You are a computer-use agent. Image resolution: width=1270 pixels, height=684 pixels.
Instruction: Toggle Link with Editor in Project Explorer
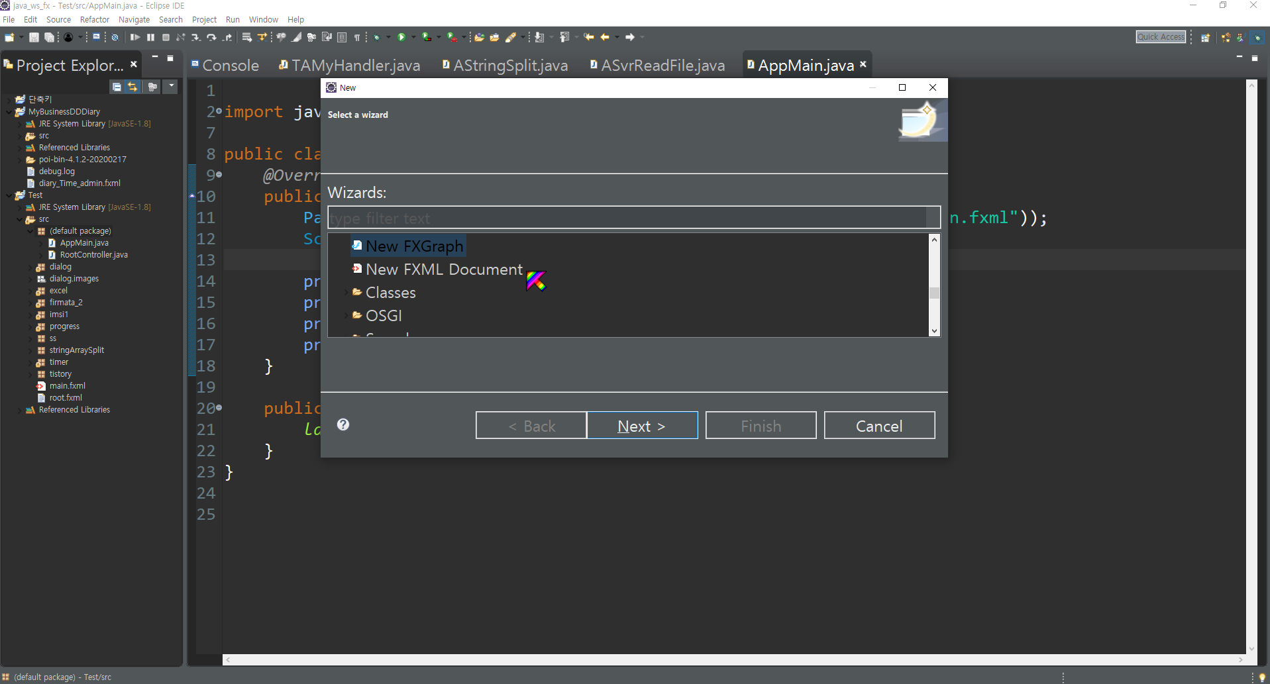[x=132, y=87]
